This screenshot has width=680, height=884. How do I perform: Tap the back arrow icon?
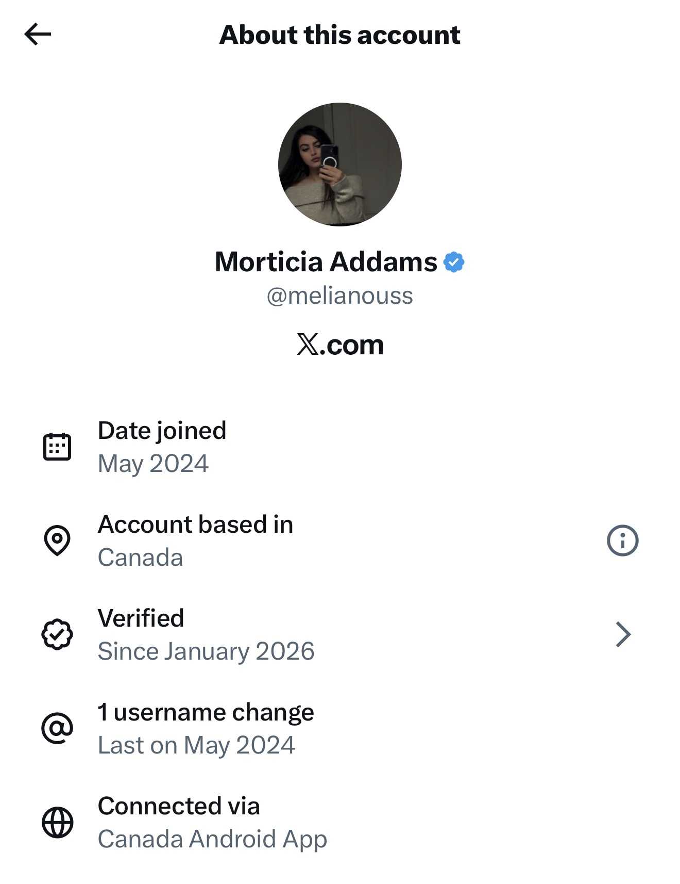[x=38, y=35]
